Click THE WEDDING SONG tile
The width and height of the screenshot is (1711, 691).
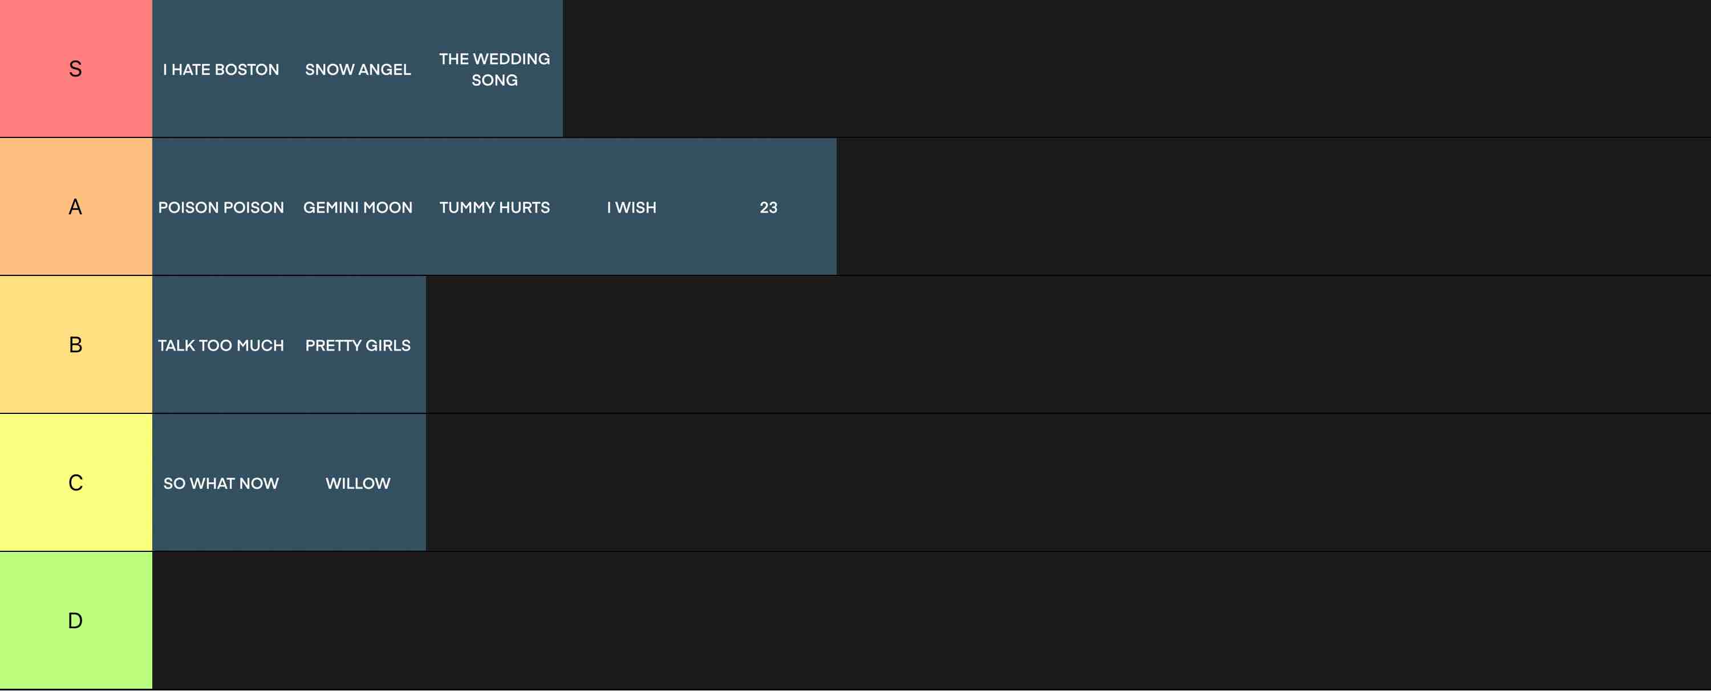pyautogui.click(x=494, y=68)
